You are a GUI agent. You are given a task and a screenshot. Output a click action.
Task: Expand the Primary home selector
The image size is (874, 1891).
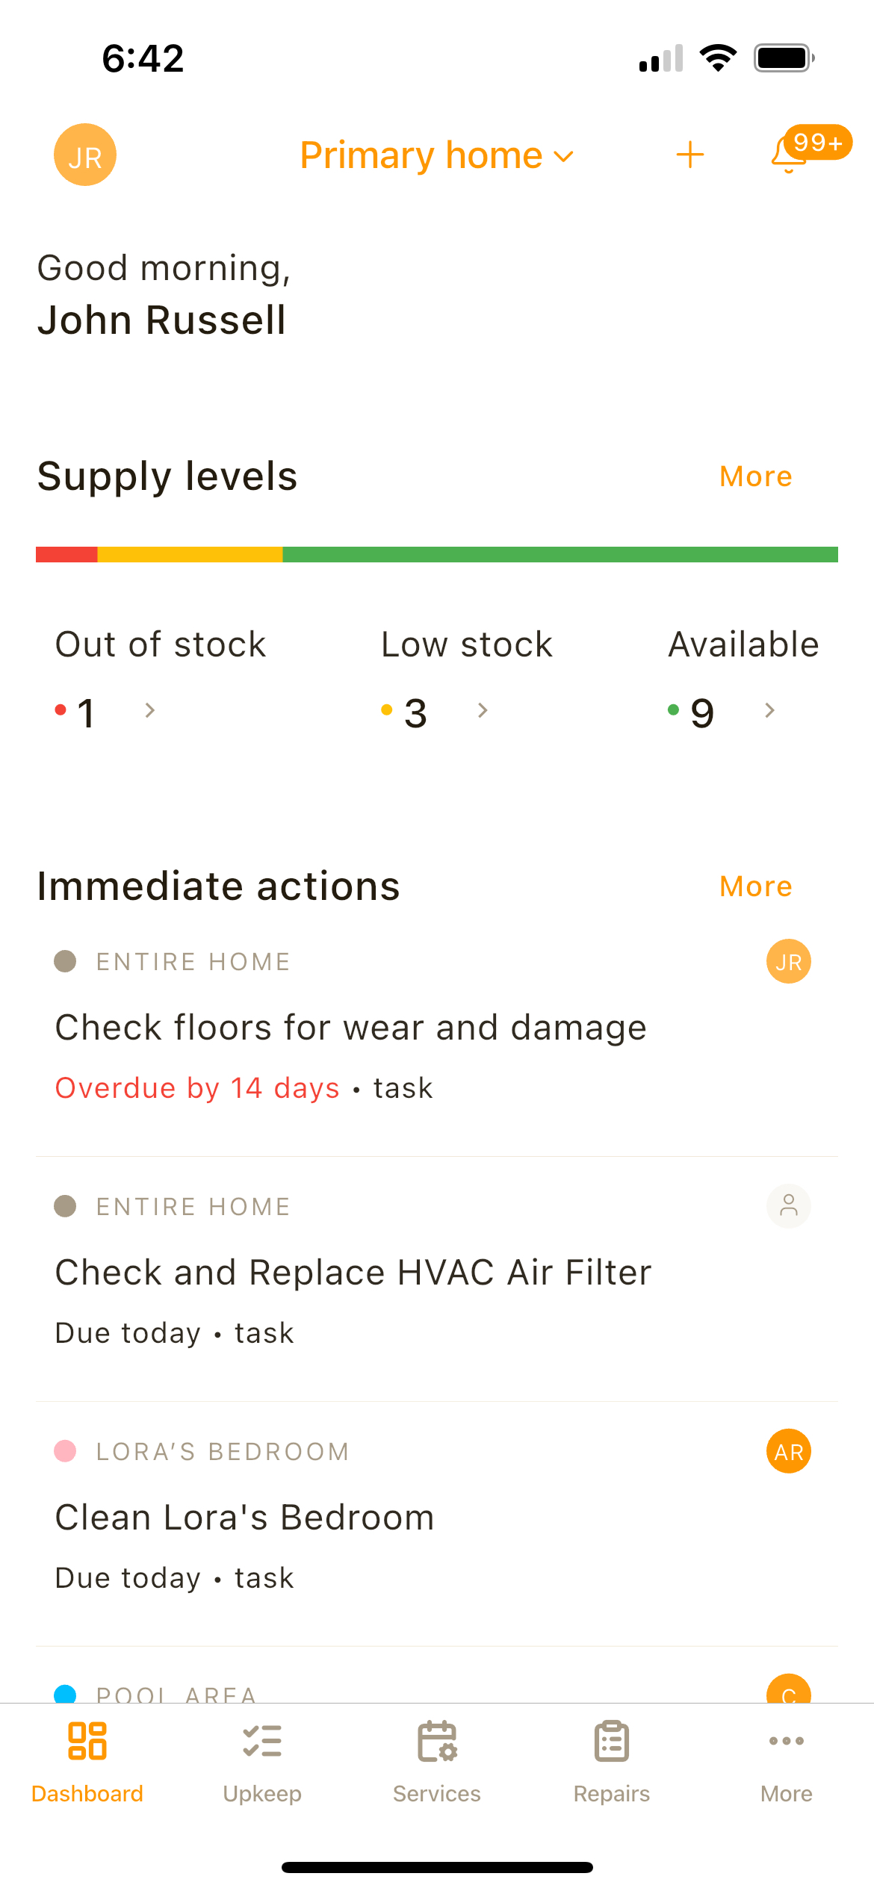(436, 155)
